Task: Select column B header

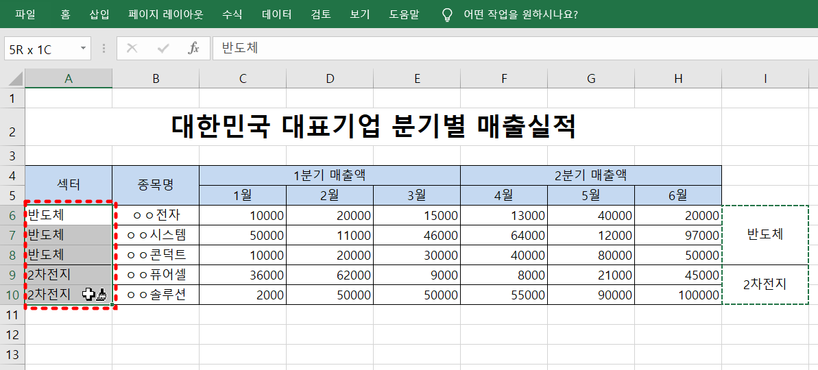Action: (156, 78)
